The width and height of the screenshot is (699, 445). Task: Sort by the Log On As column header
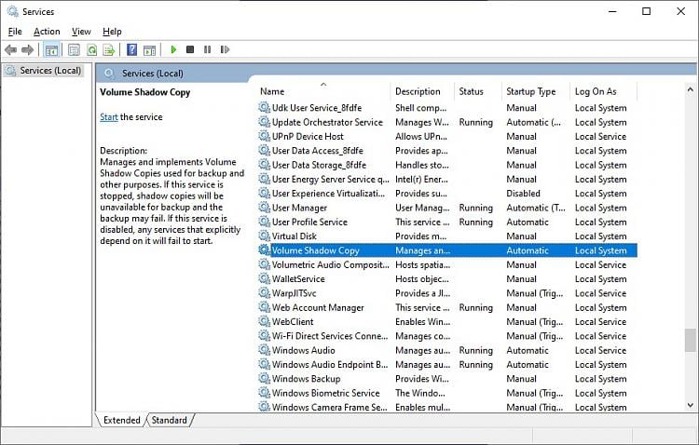click(x=604, y=91)
